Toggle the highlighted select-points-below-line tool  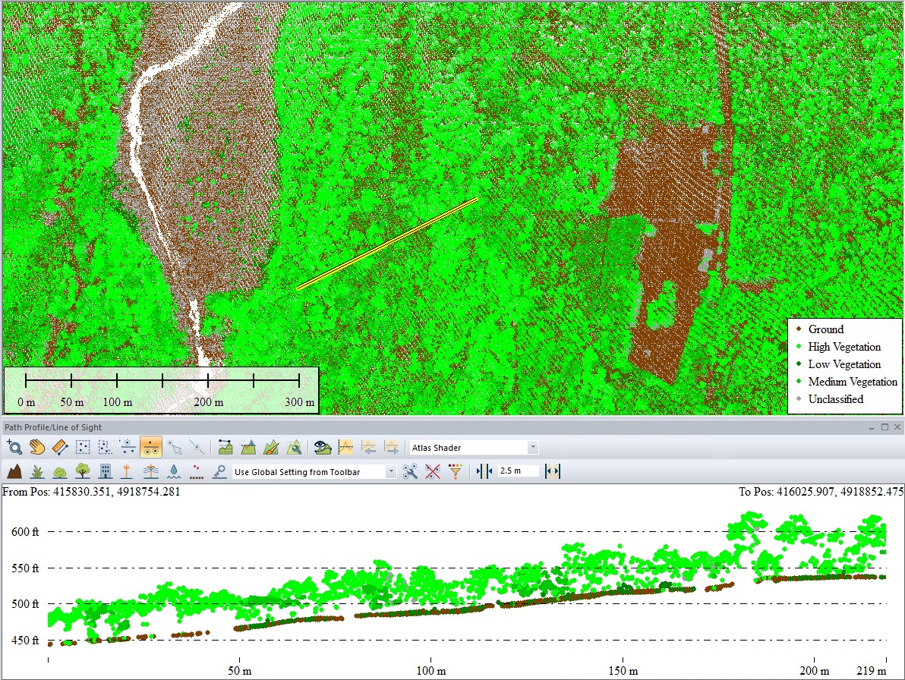tap(150, 447)
